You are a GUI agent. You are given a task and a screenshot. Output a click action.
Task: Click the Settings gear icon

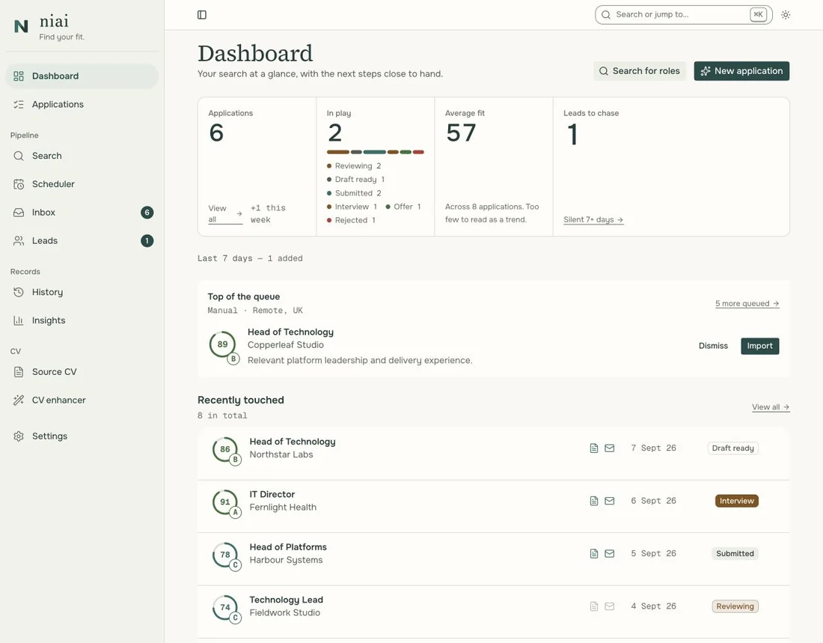[x=19, y=436]
